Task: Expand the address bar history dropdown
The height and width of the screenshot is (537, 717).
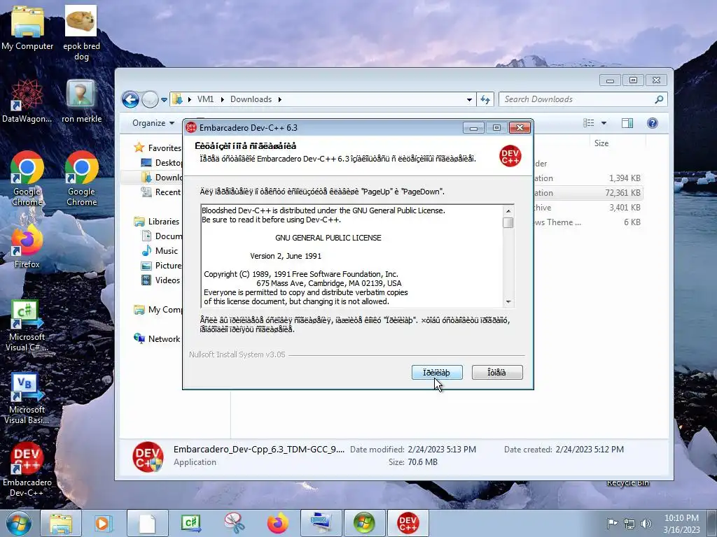Action: (469, 99)
